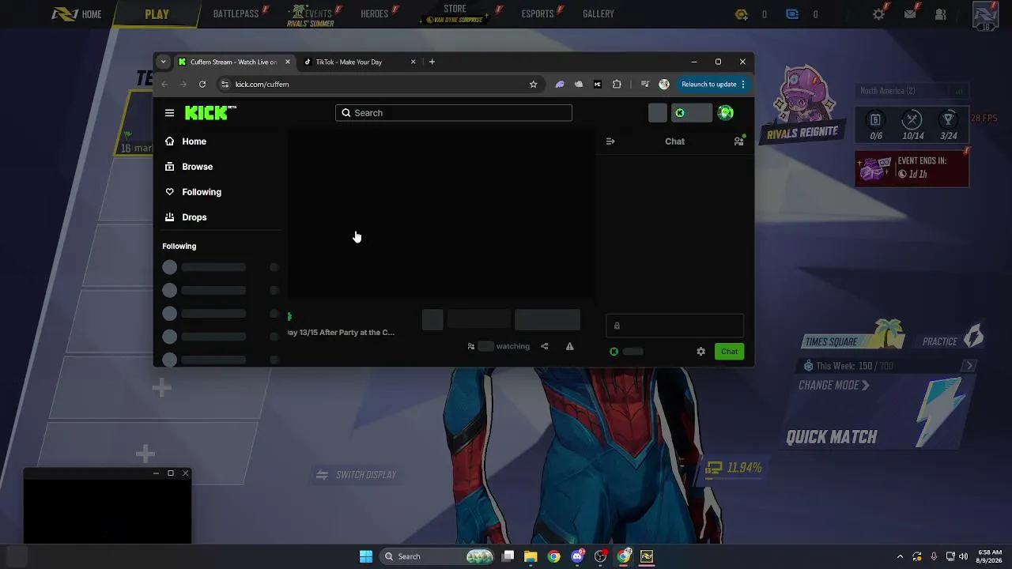The image size is (1012, 569).
Task: Select the Cuffem Stream Kick tab
Action: pos(234,62)
